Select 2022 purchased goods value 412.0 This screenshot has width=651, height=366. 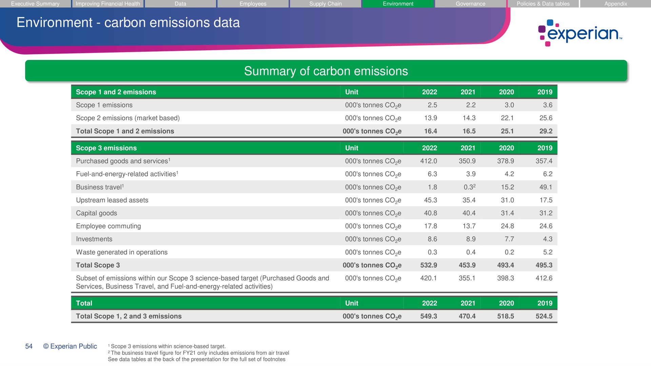pyautogui.click(x=429, y=161)
